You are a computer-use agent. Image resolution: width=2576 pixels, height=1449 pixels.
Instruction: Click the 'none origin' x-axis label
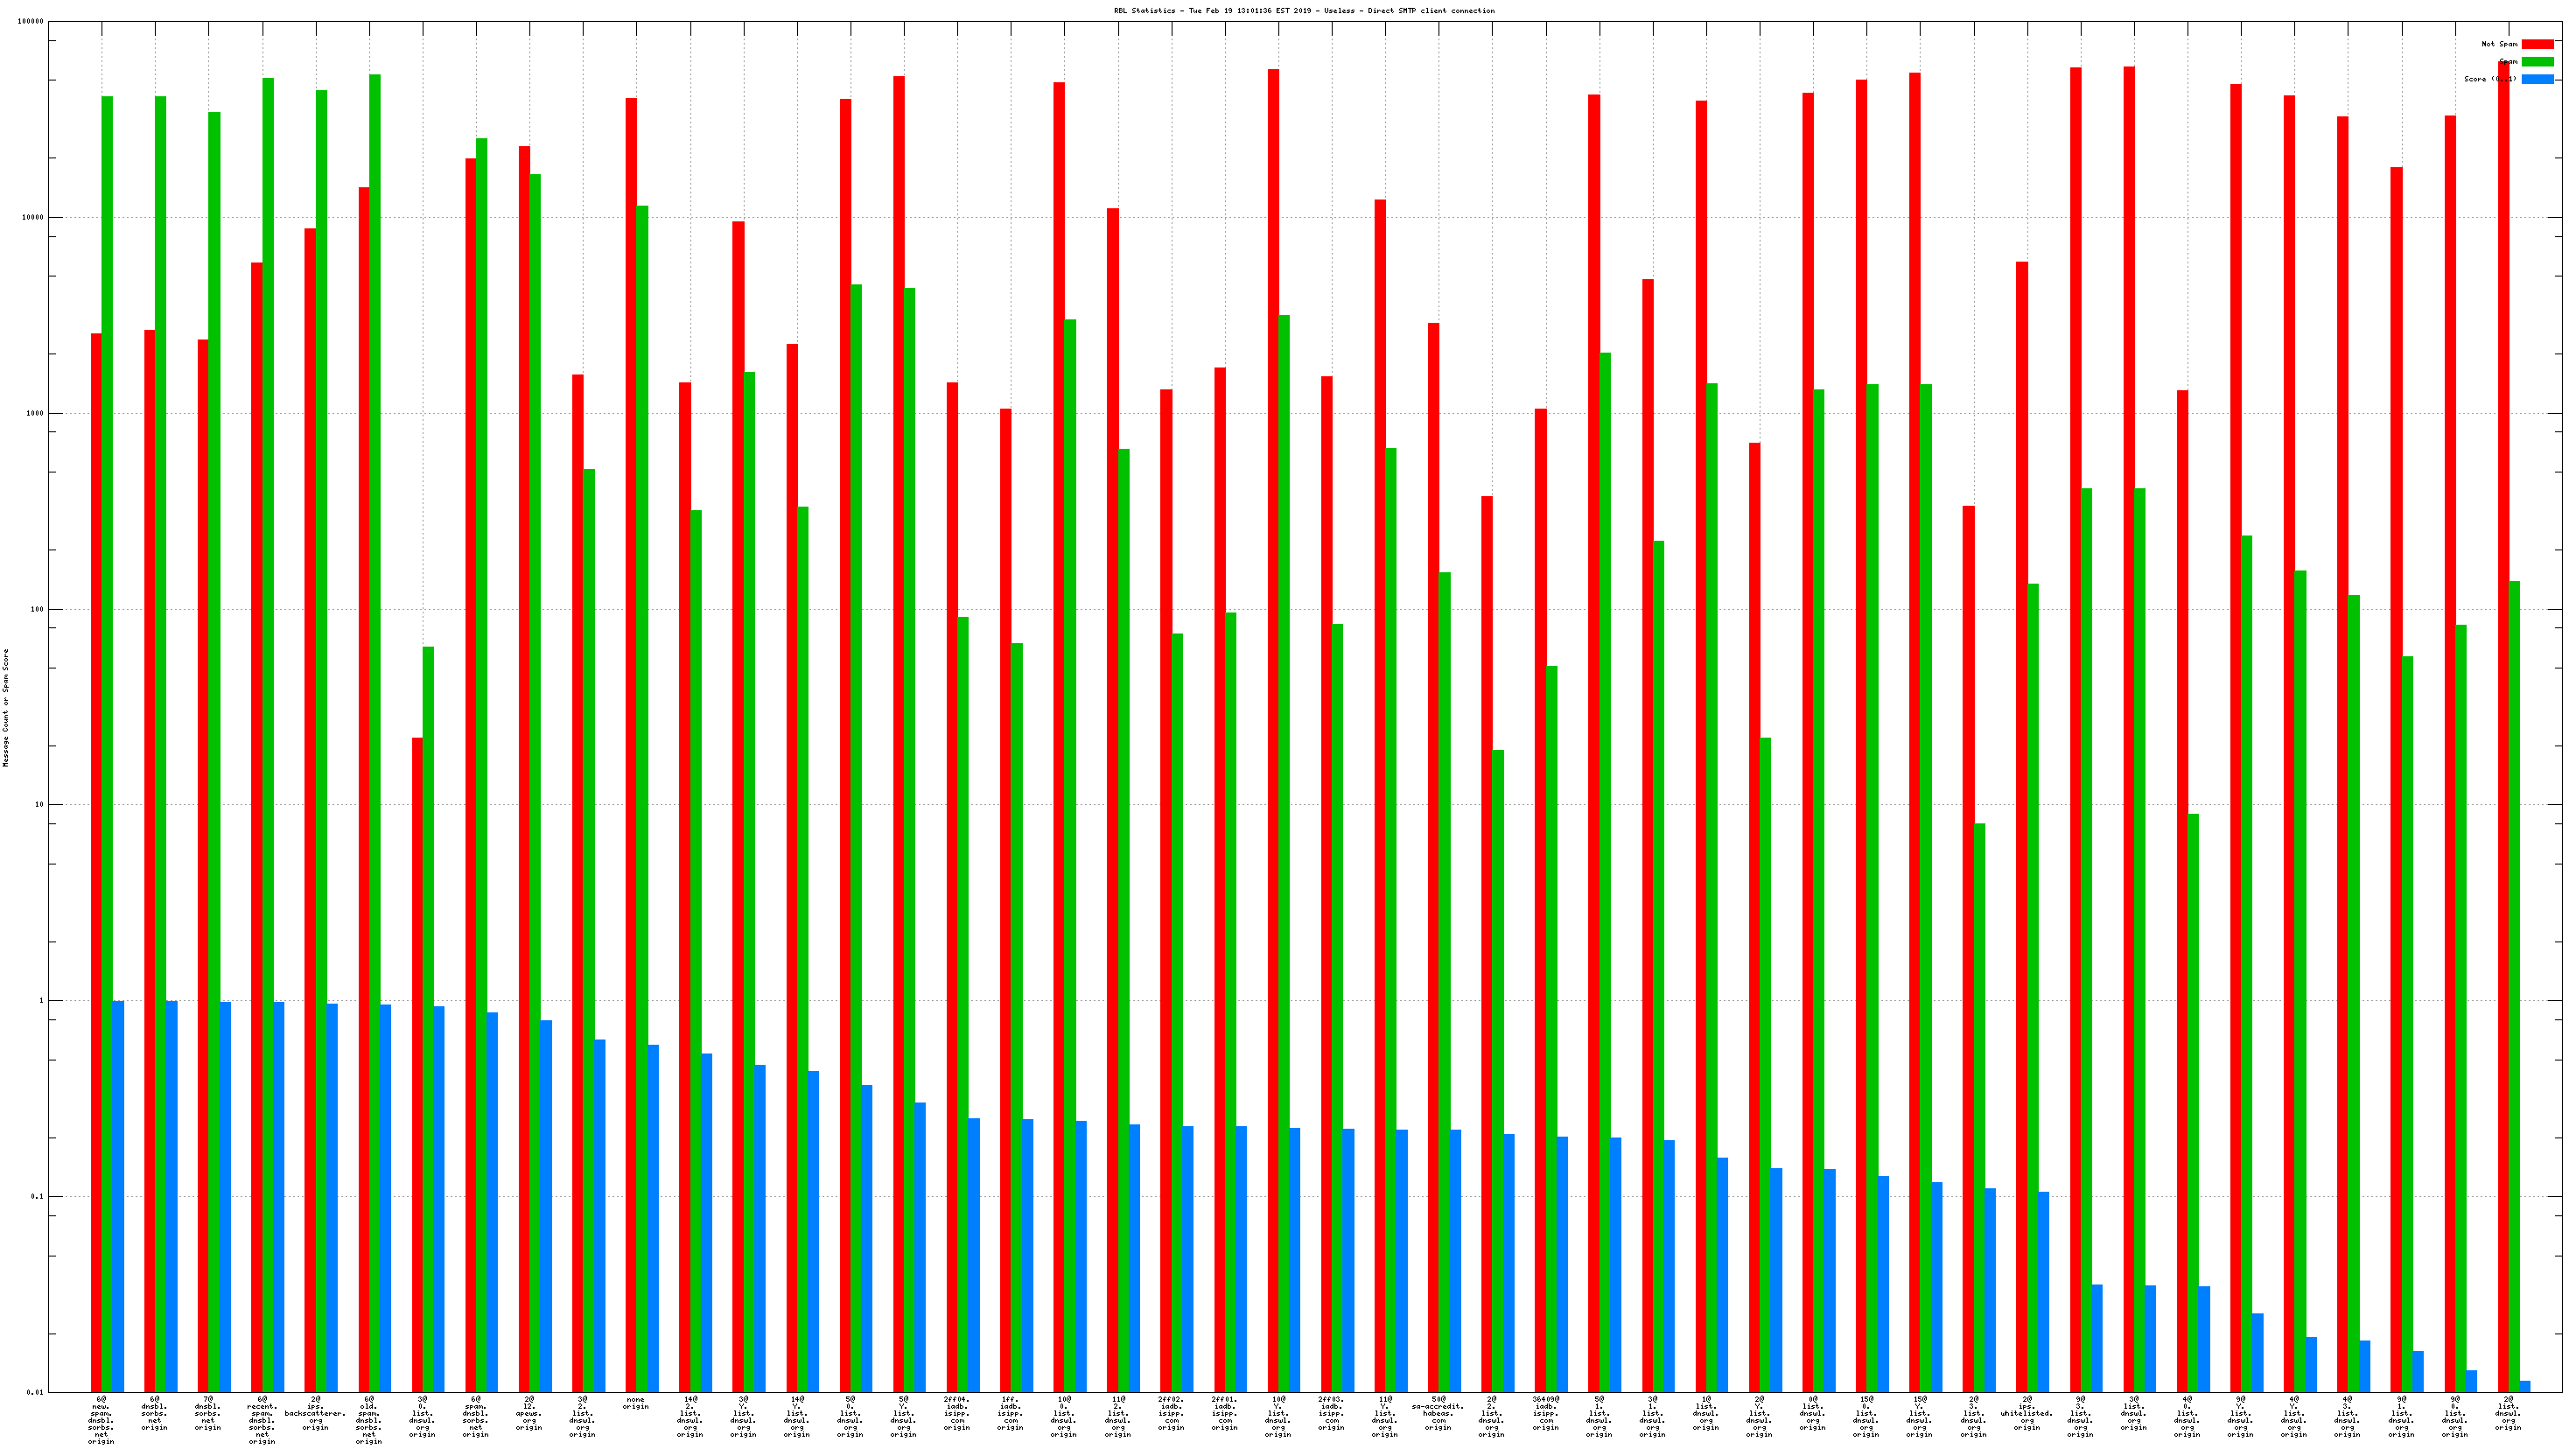click(x=635, y=1403)
